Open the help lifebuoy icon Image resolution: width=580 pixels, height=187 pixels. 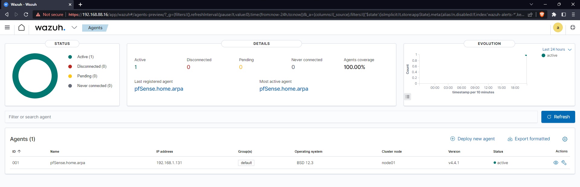(x=572, y=27)
